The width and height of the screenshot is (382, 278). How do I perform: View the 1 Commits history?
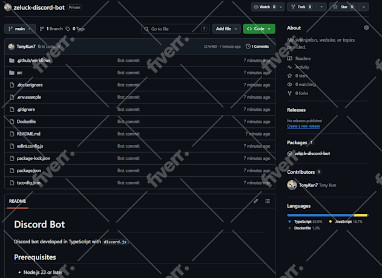pyautogui.click(x=257, y=46)
